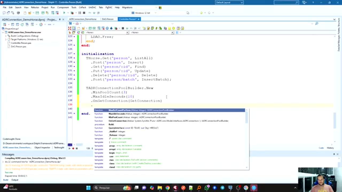Switch to the Object Inspector tab

pos(42,147)
